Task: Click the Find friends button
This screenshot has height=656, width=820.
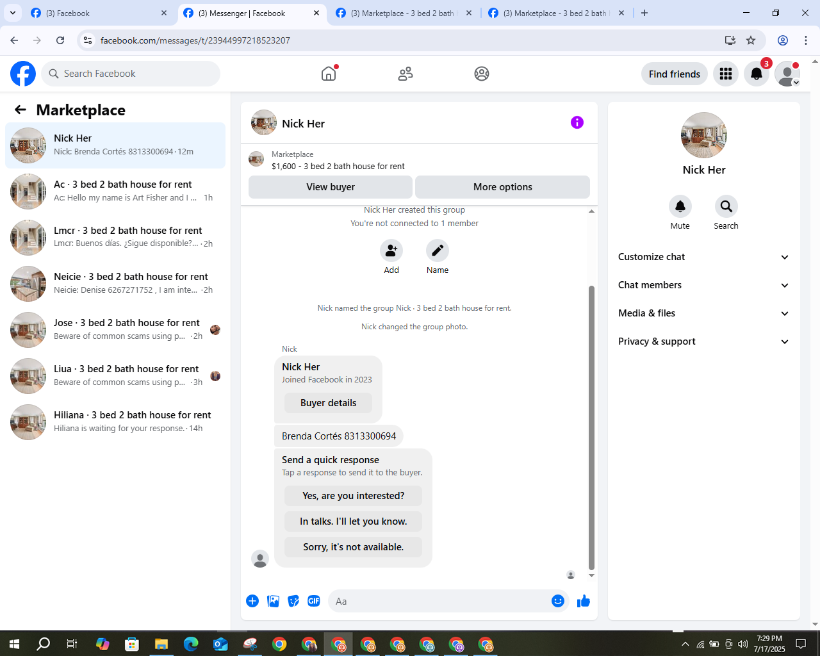Action: [675, 74]
